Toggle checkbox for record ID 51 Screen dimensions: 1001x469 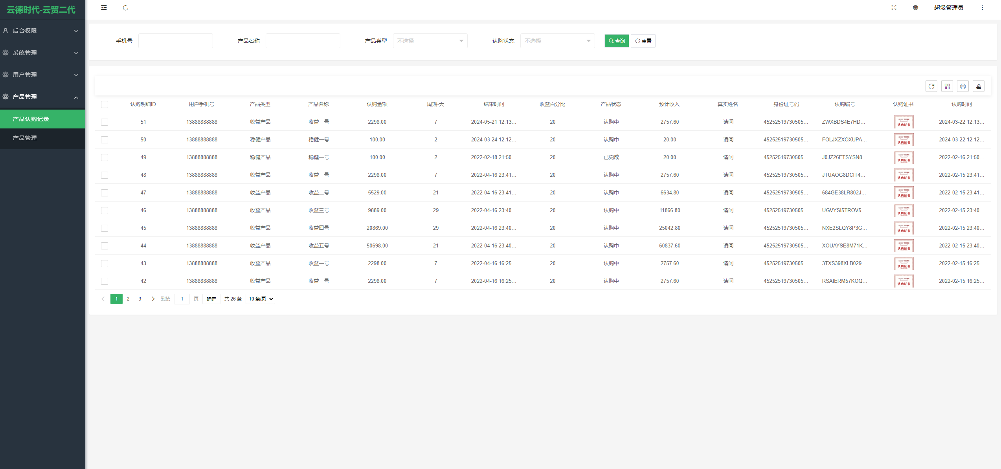[x=104, y=122]
